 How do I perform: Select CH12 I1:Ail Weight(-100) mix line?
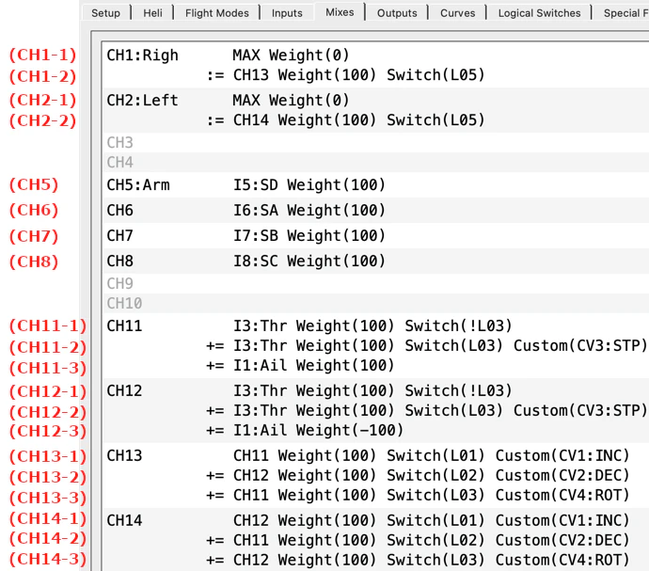pyautogui.click(x=375, y=431)
